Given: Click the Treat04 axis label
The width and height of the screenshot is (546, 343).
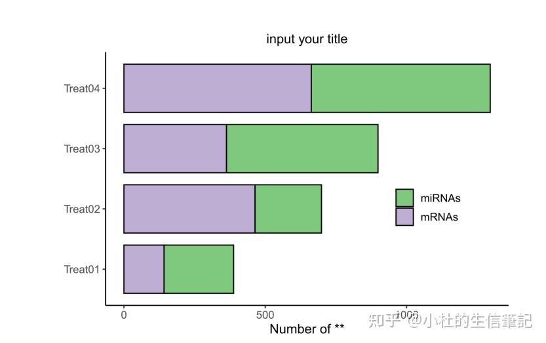Looking at the screenshot, I should (82, 89).
